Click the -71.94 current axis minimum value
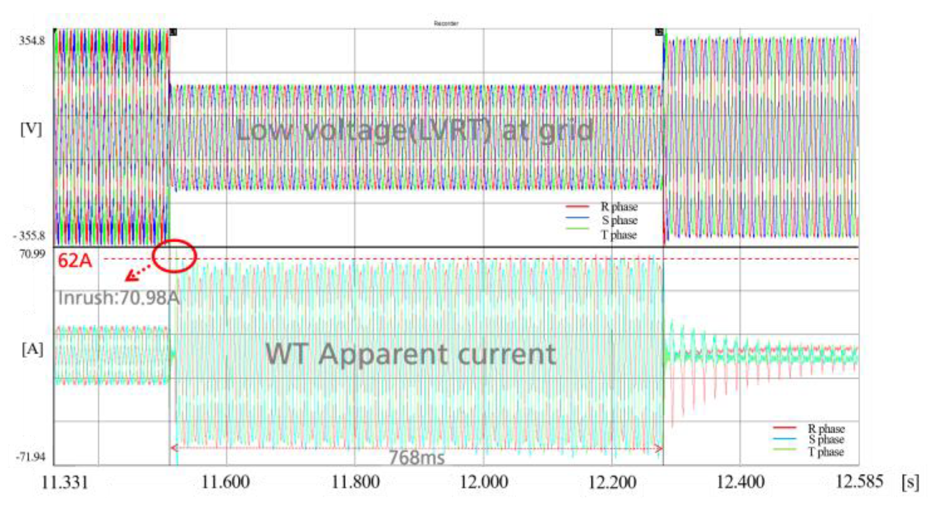Image resolution: width=928 pixels, height=506 pixels. [31, 457]
